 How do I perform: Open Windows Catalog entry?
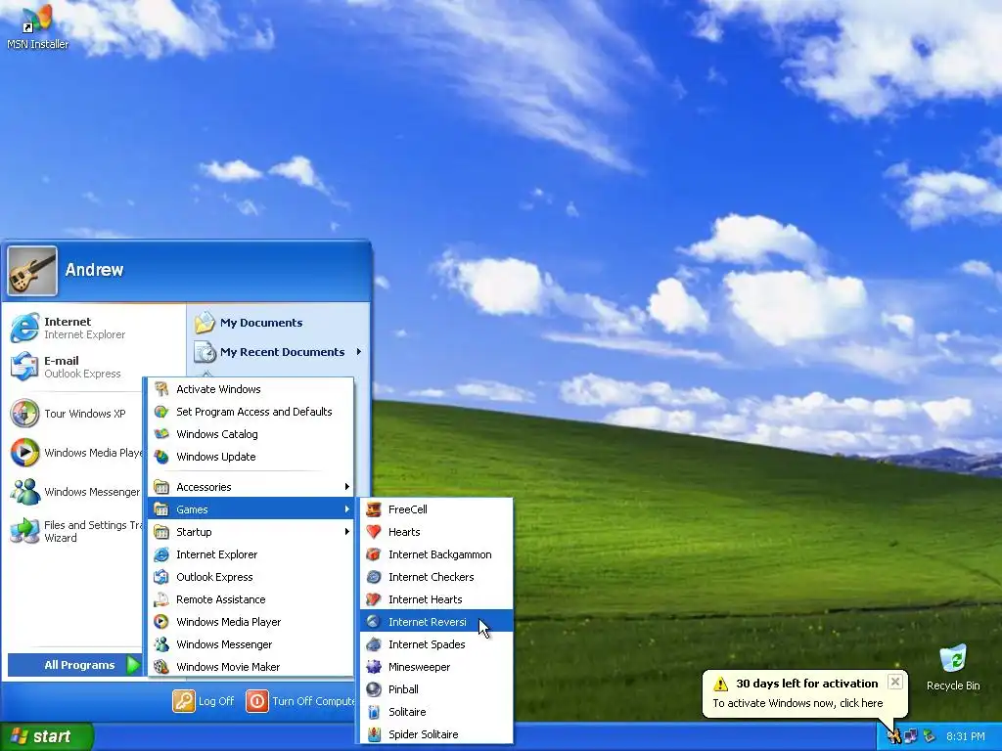[250, 434]
